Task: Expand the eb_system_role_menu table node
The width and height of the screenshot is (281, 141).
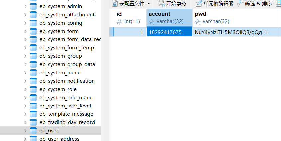Action: (25, 98)
